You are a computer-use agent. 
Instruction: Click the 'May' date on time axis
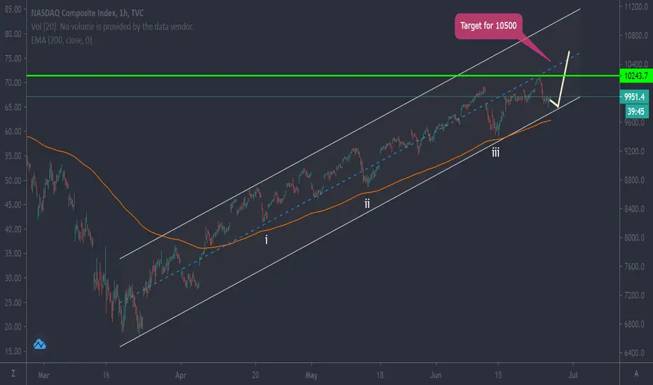pos(311,375)
